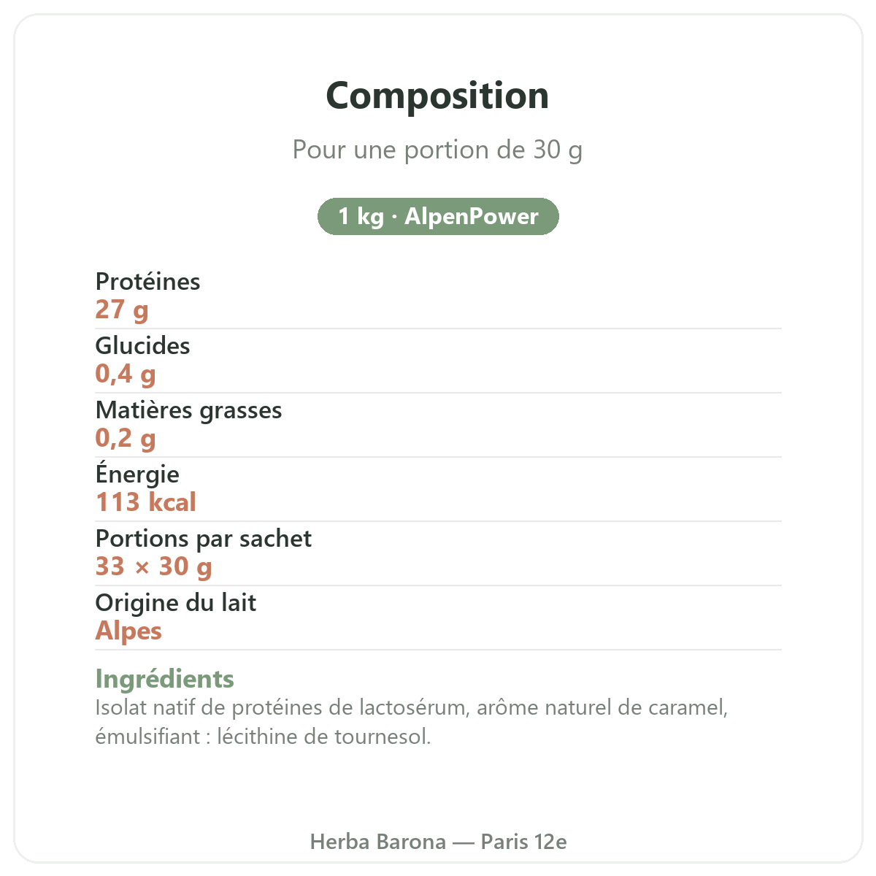Click the Énergie label
This screenshot has width=876, height=876.
point(137,474)
